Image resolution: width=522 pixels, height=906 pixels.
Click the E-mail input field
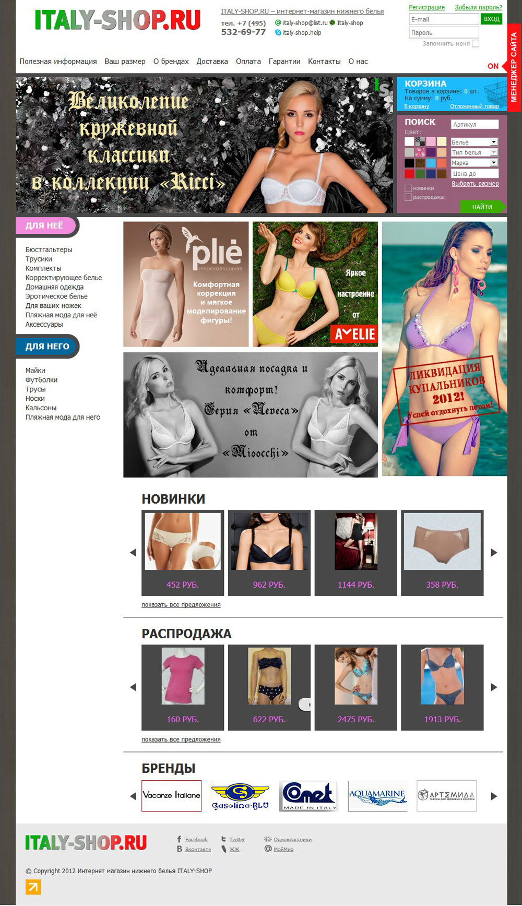[444, 19]
